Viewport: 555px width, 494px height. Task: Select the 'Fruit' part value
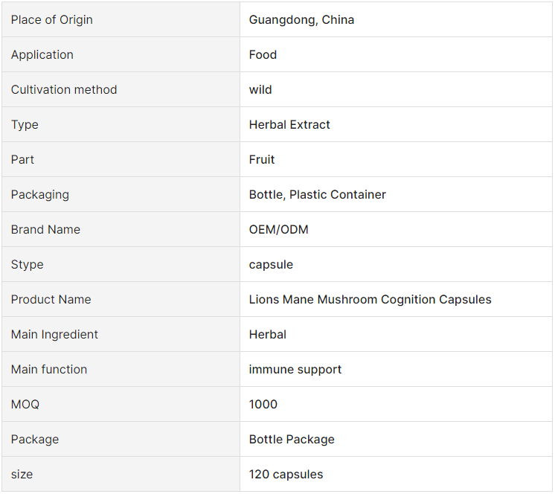[x=262, y=160]
